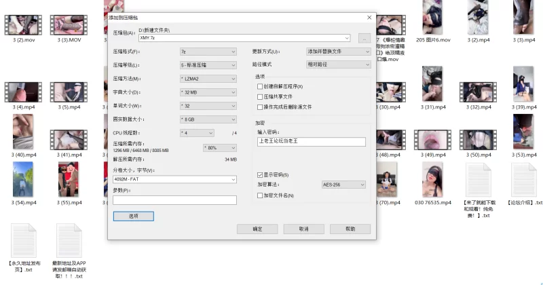Screen dimensions: 543x285
Task: Select the 3 (31).mp4 file in Explorer
Action: pyautogui.click(x=432, y=83)
